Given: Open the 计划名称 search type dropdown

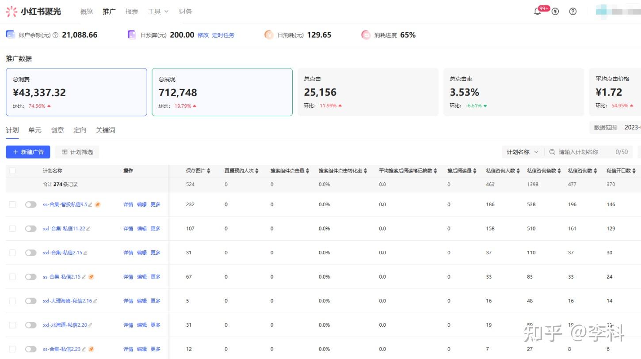Looking at the screenshot, I should (523, 152).
